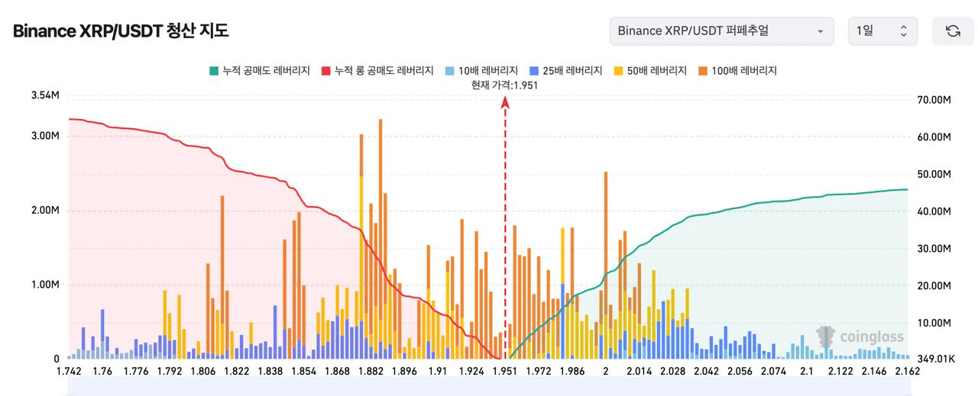Click the 1.896 price axis label
The image size is (978, 396).
404,372
